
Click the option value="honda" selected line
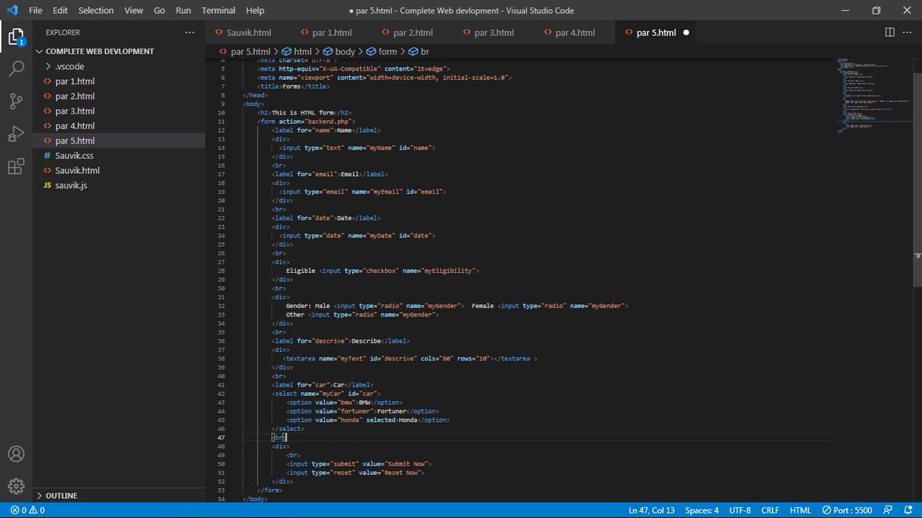click(x=367, y=420)
